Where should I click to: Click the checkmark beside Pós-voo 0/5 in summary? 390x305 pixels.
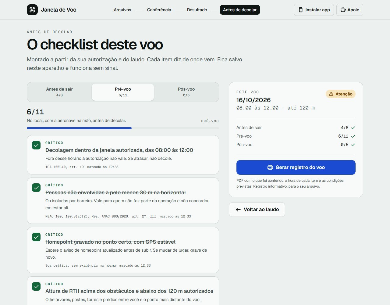pyautogui.click(x=353, y=145)
